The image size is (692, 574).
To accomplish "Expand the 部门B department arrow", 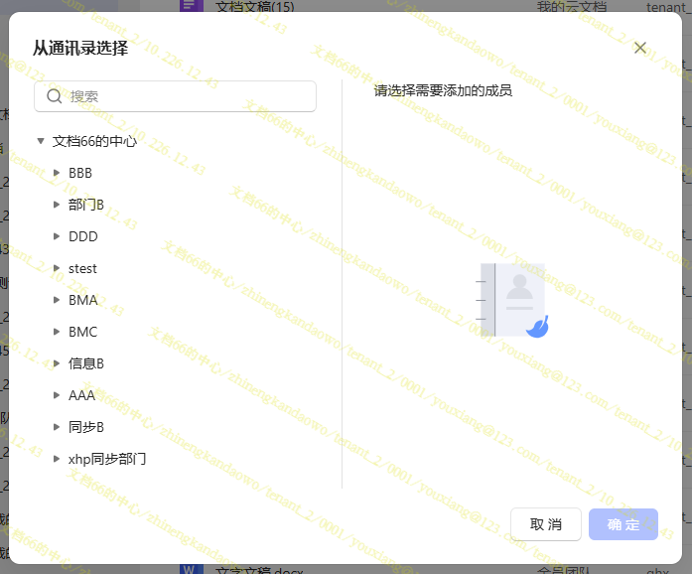I will coord(57,205).
